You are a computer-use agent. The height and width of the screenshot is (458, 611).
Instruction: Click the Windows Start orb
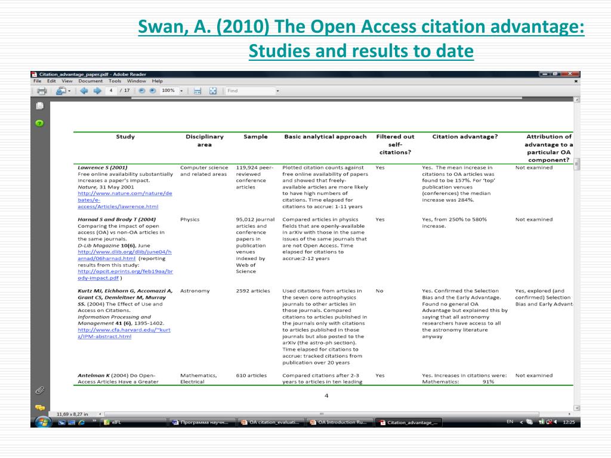click(43, 422)
